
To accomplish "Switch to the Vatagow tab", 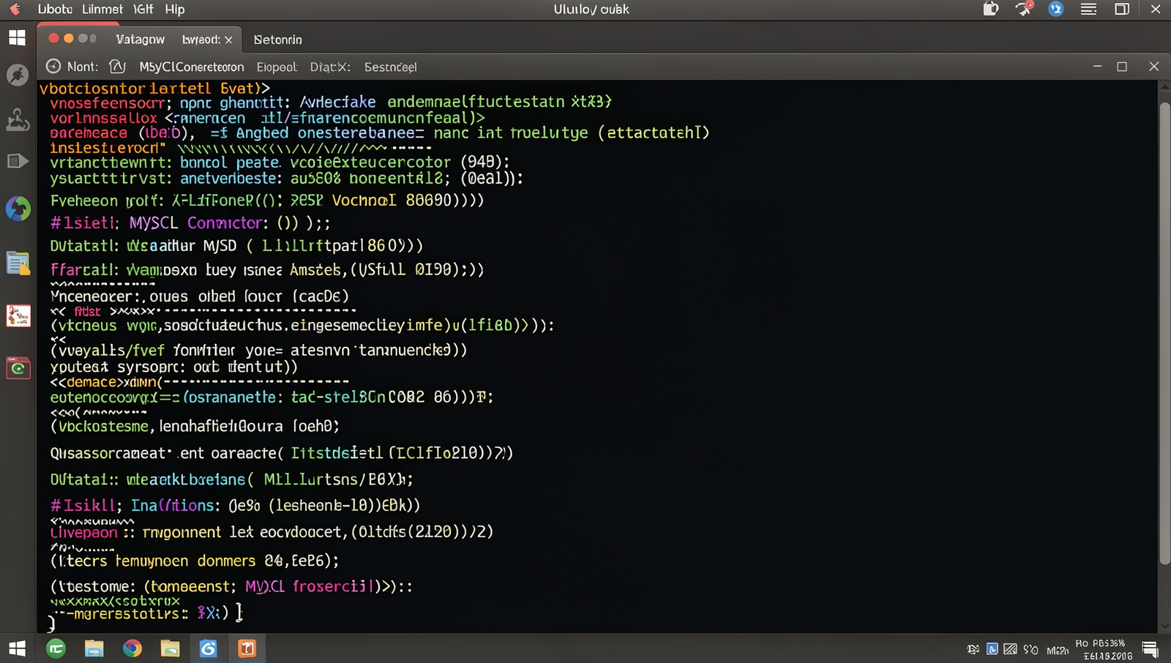I will [141, 40].
